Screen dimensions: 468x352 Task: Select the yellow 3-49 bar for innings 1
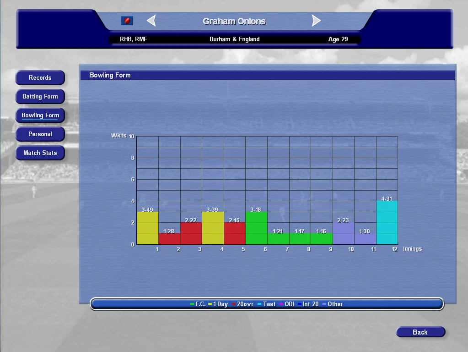pyautogui.click(x=147, y=228)
